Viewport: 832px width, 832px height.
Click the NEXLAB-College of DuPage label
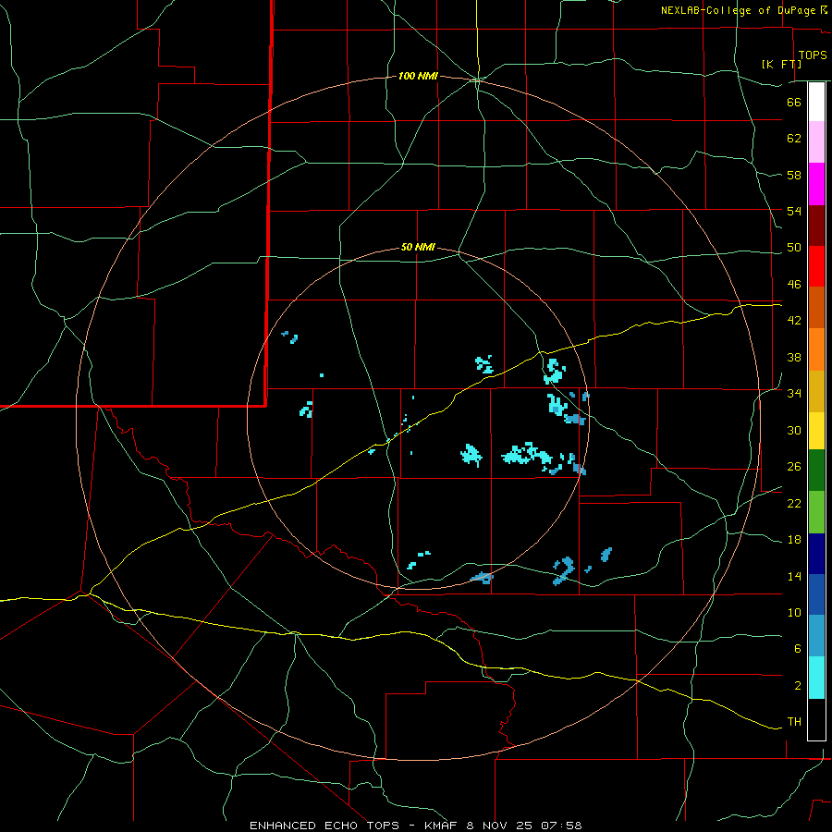[x=739, y=10]
